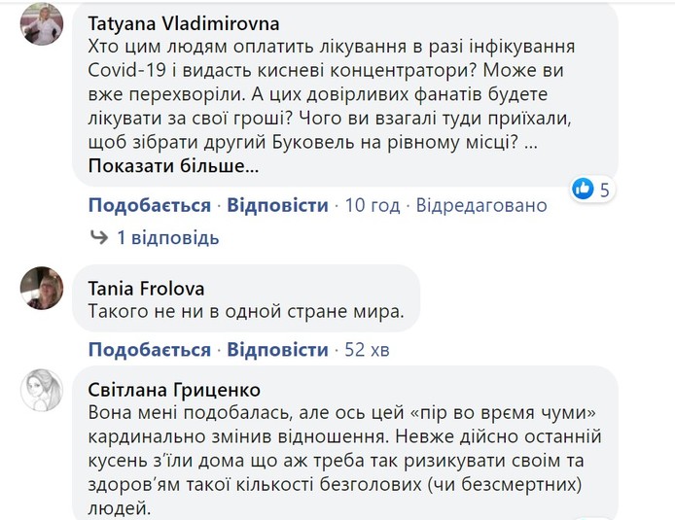
Task: Click the 10 год timestamp
Action: (x=373, y=205)
